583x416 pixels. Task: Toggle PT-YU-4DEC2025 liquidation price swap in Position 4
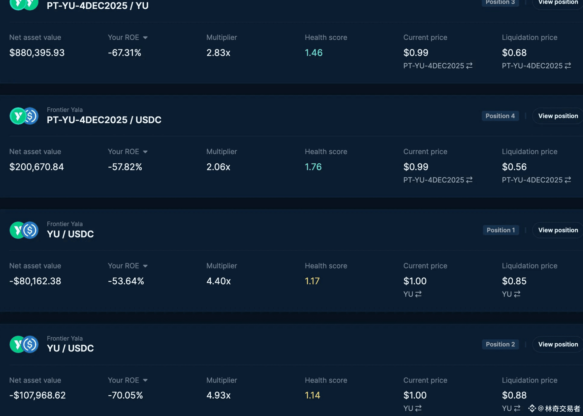coord(568,180)
